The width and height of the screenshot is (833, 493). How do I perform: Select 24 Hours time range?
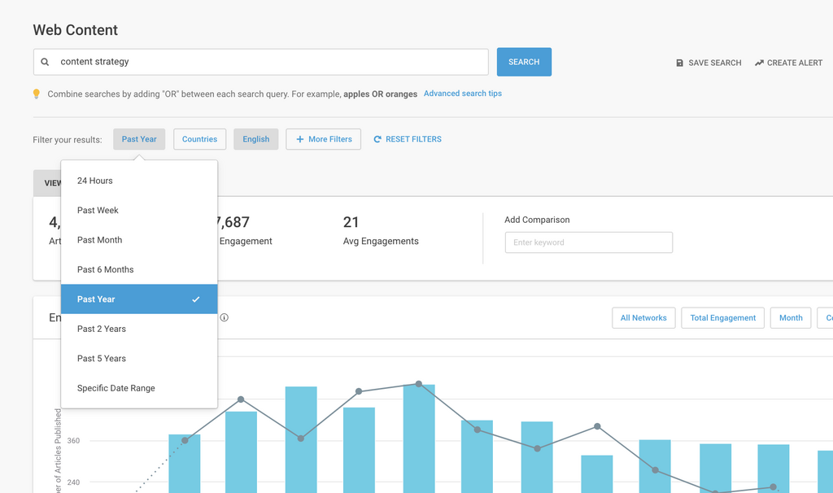[95, 181]
